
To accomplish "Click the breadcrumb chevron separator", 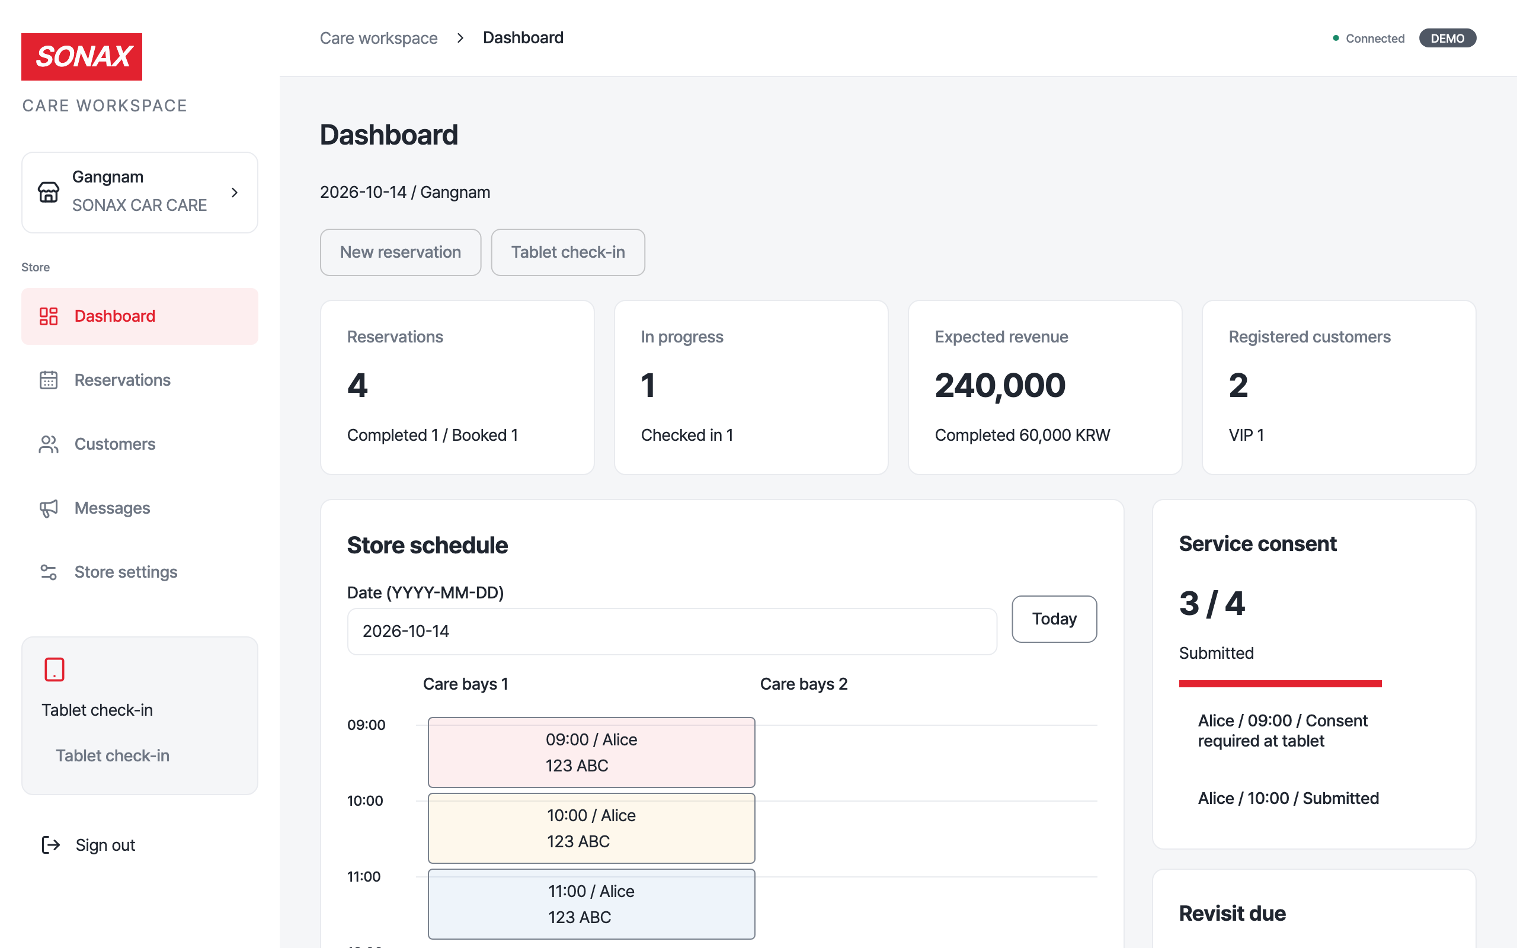I will click(460, 39).
